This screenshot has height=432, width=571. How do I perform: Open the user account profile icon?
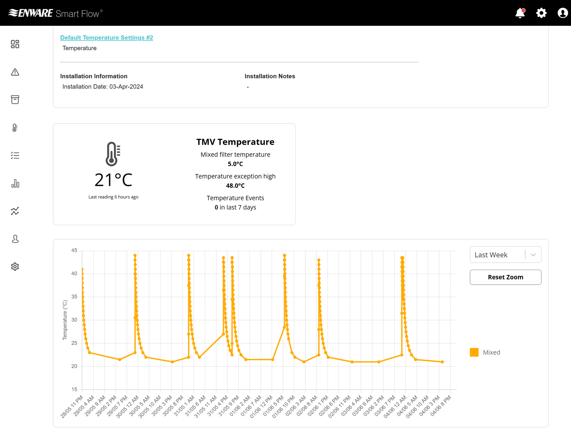[562, 13]
